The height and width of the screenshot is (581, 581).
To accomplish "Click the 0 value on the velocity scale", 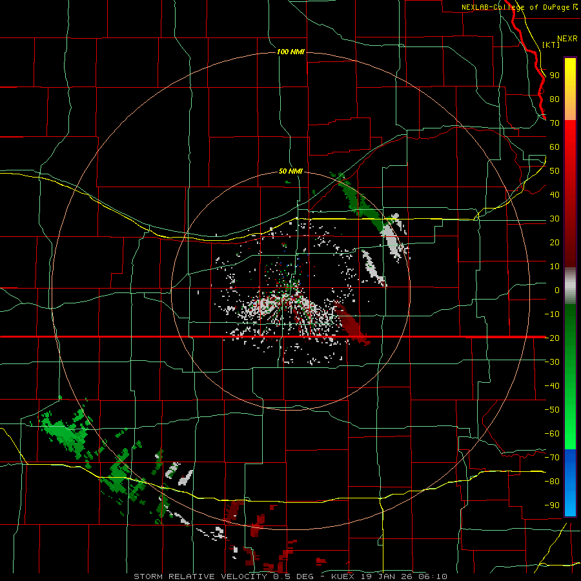I will 557,290.
